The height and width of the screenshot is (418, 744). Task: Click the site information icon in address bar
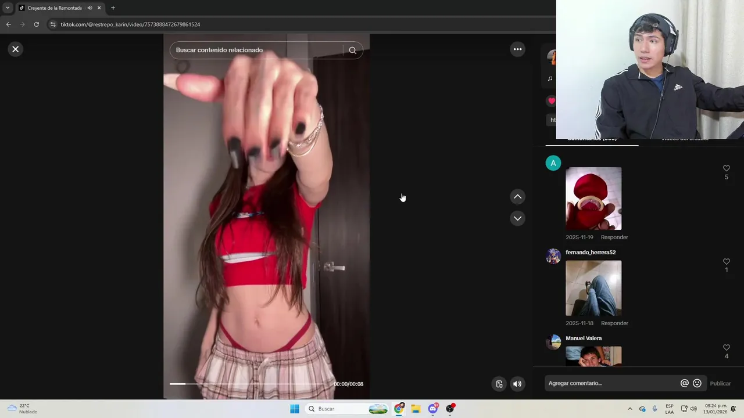click(53, 24)
